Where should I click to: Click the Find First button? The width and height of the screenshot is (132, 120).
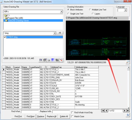point(18,116)
